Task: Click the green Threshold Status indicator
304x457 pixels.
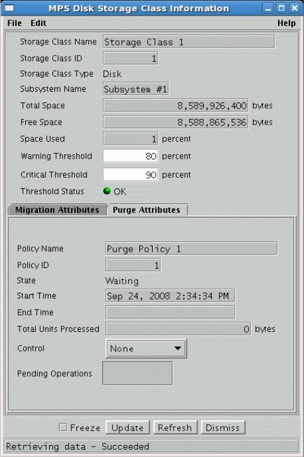Action: point(107,191)
